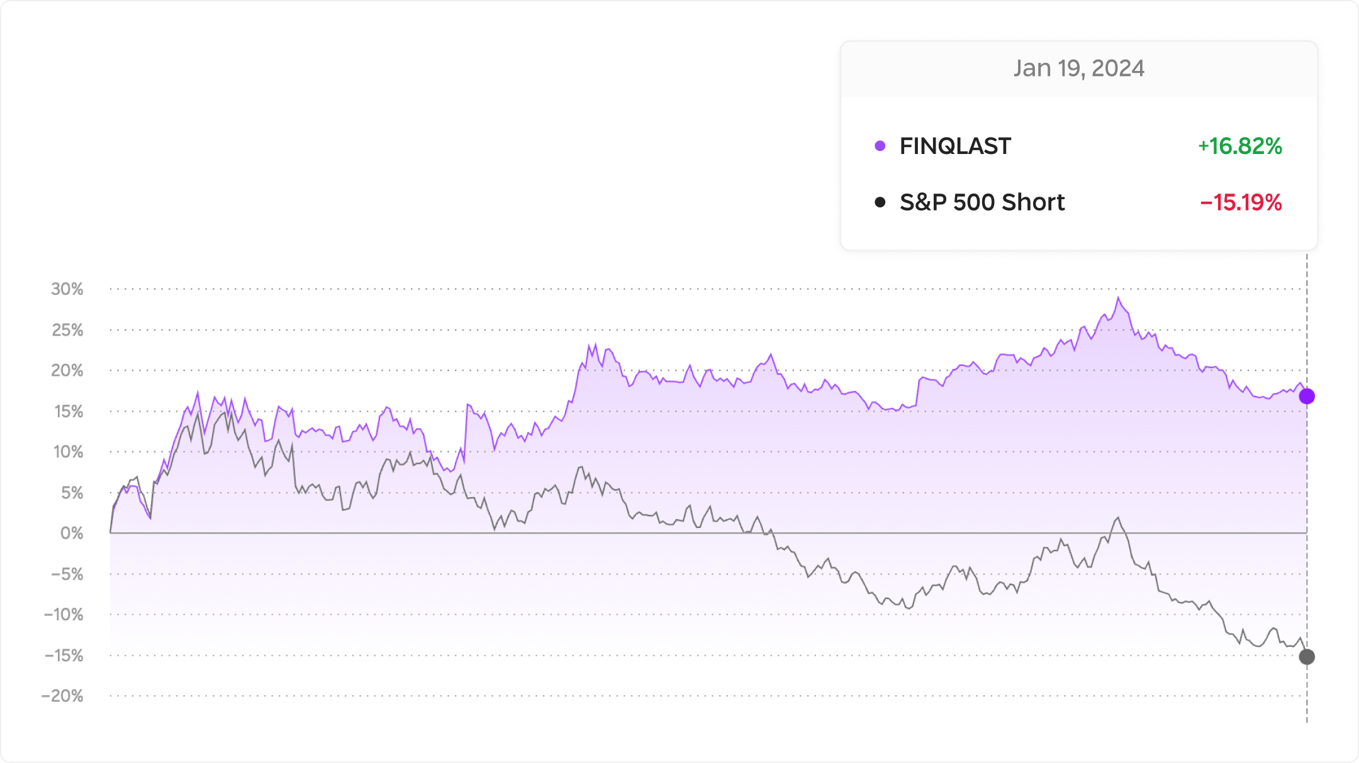Screen dimensions: 1359x763
Task: Click the 25% y-axis label
Action: [67, 330]
